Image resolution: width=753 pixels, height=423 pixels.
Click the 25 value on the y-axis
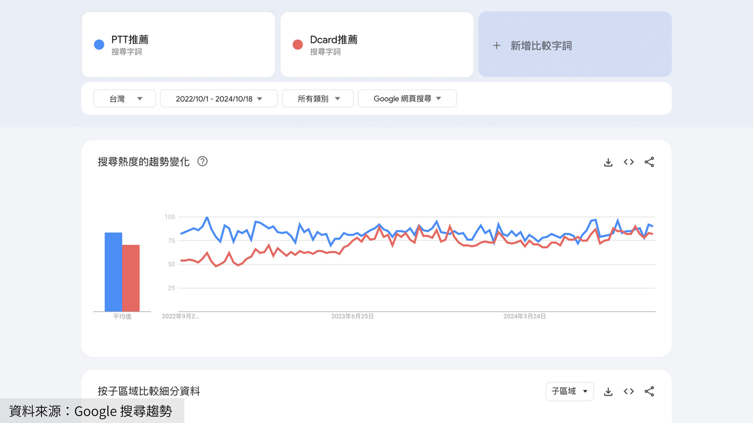(x=171, y=288)
